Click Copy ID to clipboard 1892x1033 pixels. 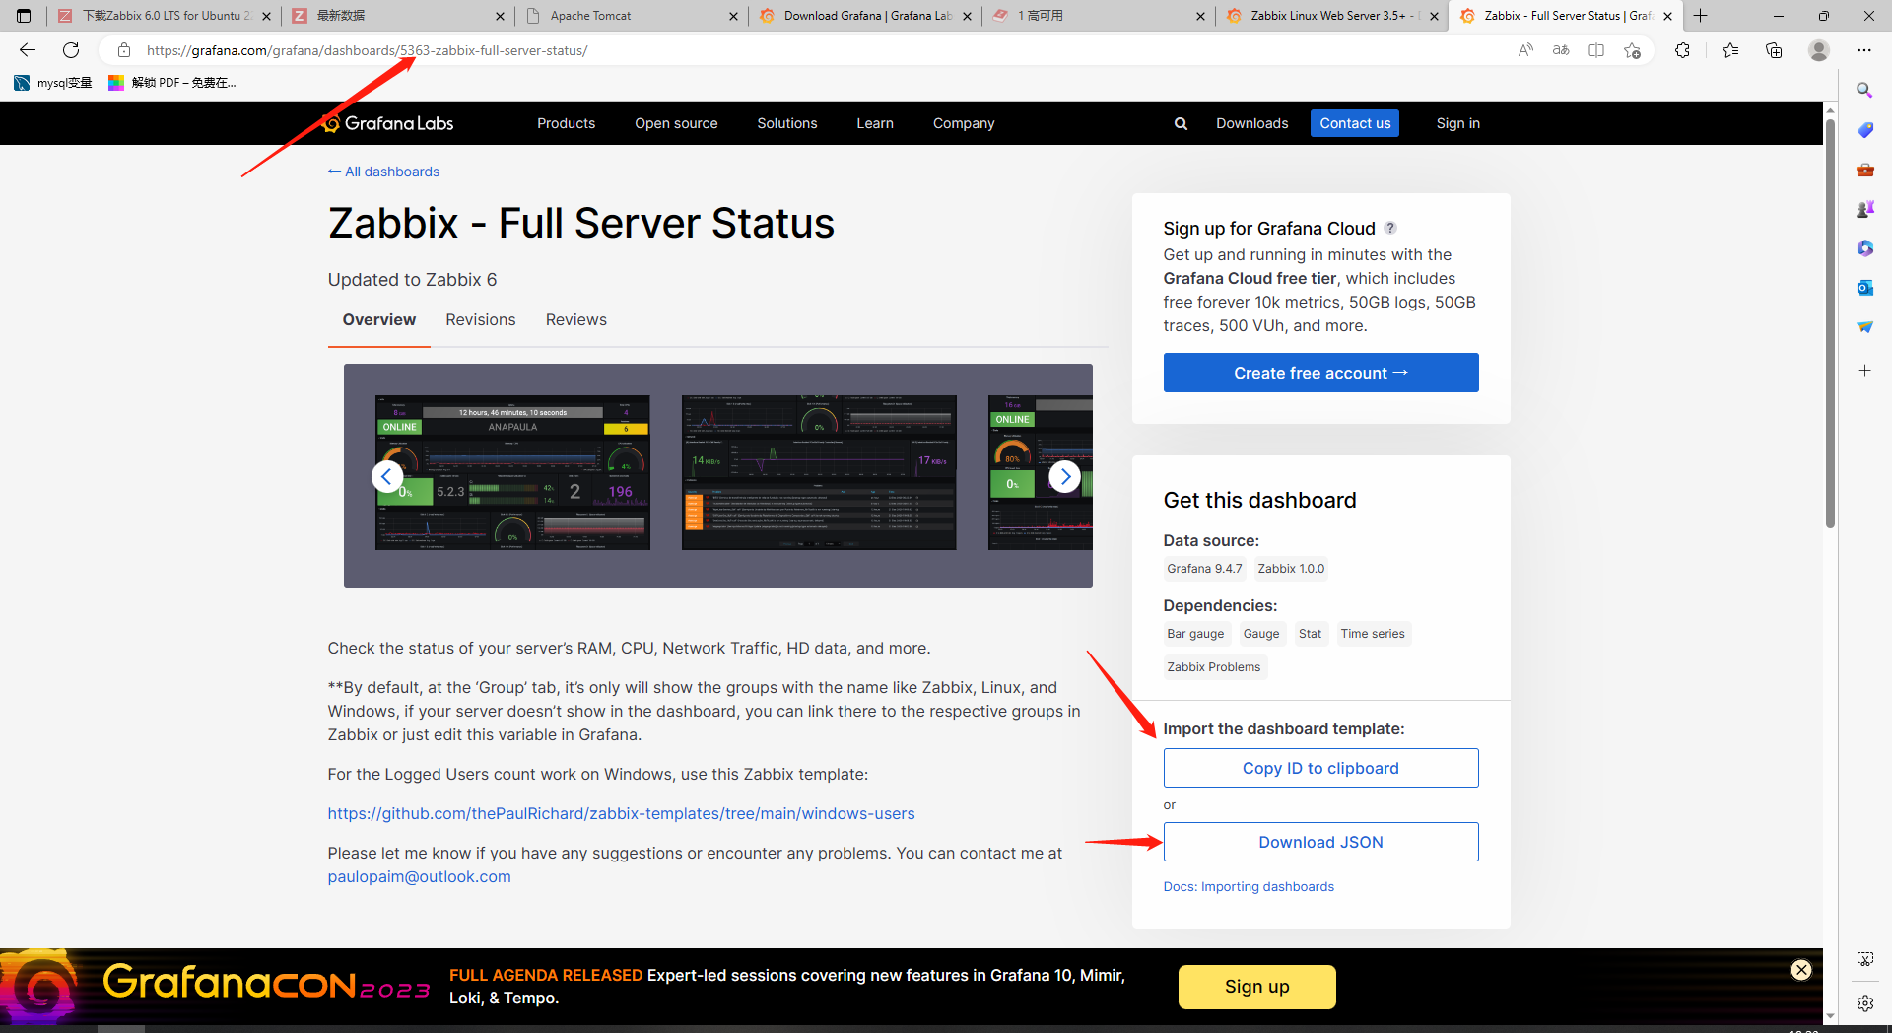point(1320,768)
